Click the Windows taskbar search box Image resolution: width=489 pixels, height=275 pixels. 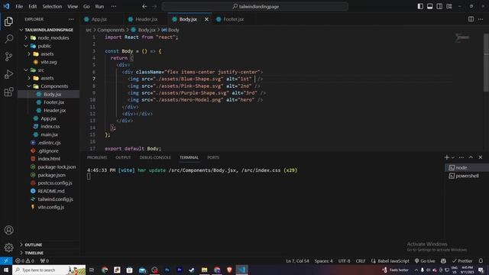tap(49, 270)
